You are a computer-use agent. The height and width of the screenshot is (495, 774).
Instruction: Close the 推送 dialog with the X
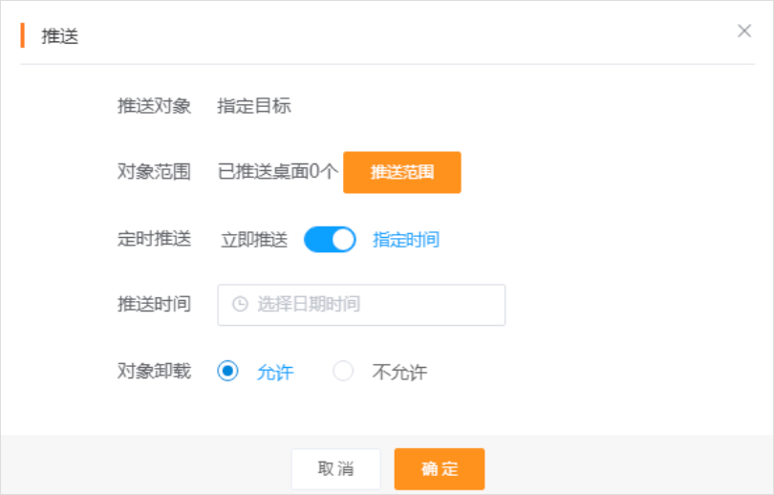[744, 31]
